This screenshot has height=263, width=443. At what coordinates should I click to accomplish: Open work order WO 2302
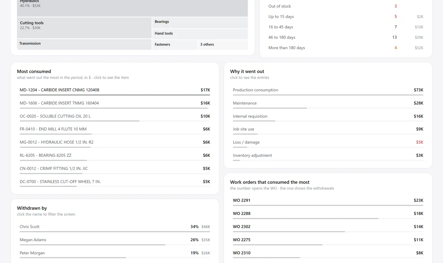click(242, 227)
